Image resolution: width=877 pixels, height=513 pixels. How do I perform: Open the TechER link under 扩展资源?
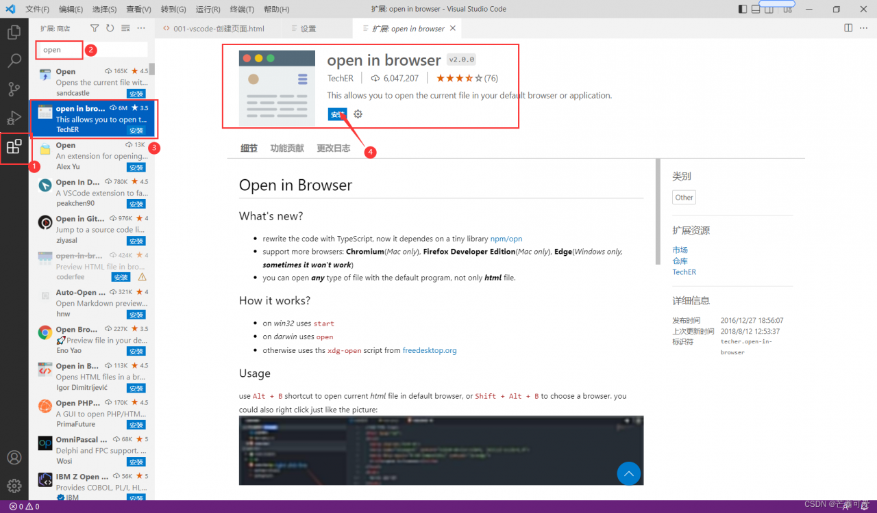[684, 272]
